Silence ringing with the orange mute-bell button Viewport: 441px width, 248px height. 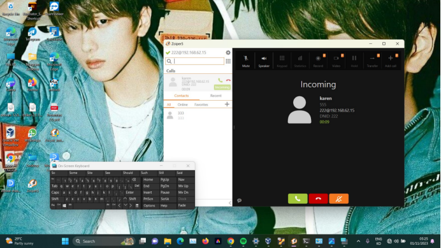(x=338, y=199)
